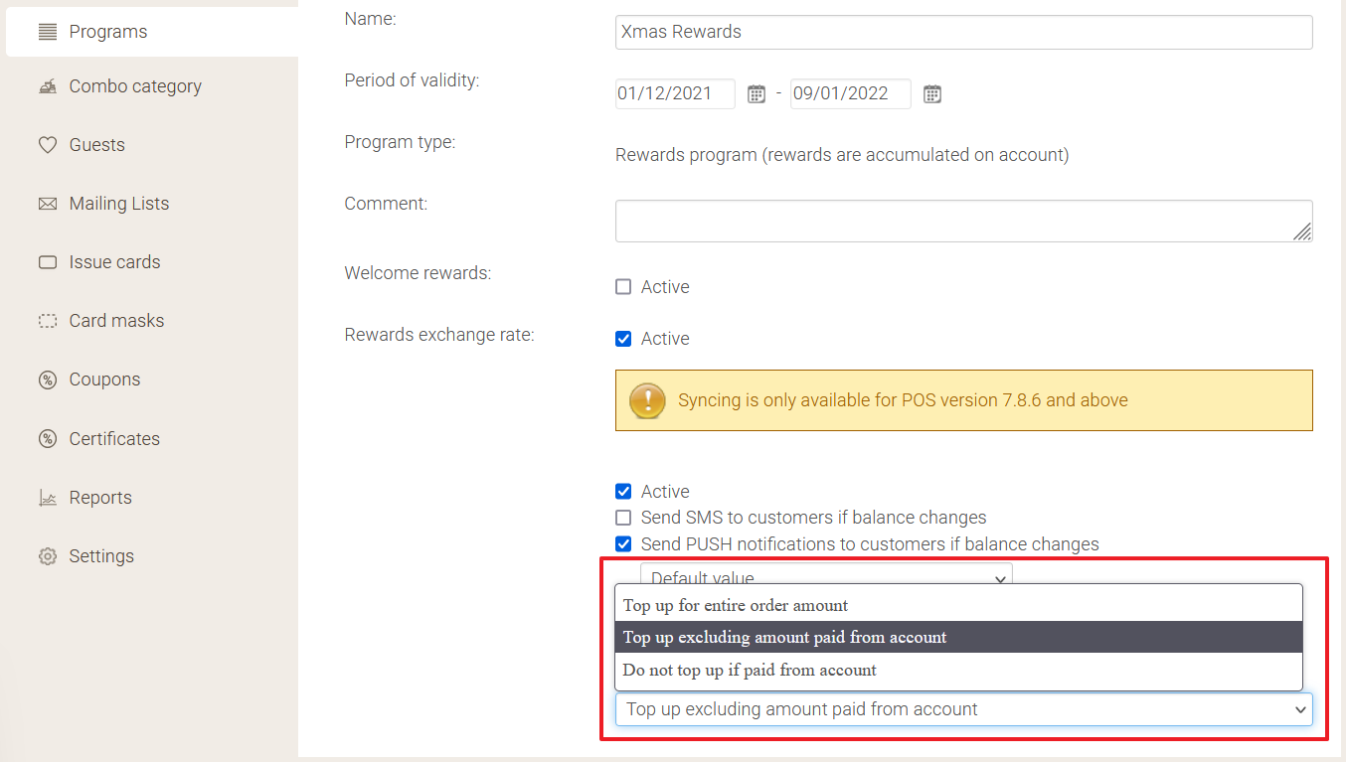The image size is (1346, 762).
Task: Click the Reports chart icon
Action: [x=47, y=498]
